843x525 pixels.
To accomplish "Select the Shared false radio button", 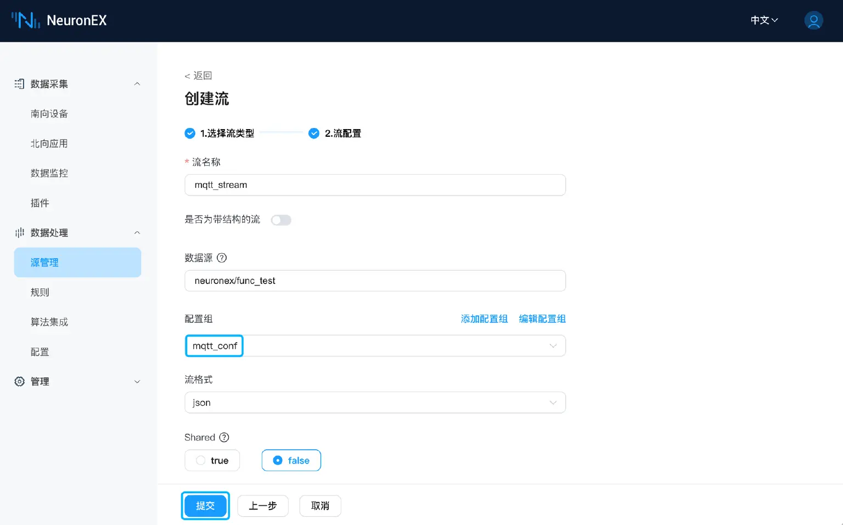I will (278, 460).
